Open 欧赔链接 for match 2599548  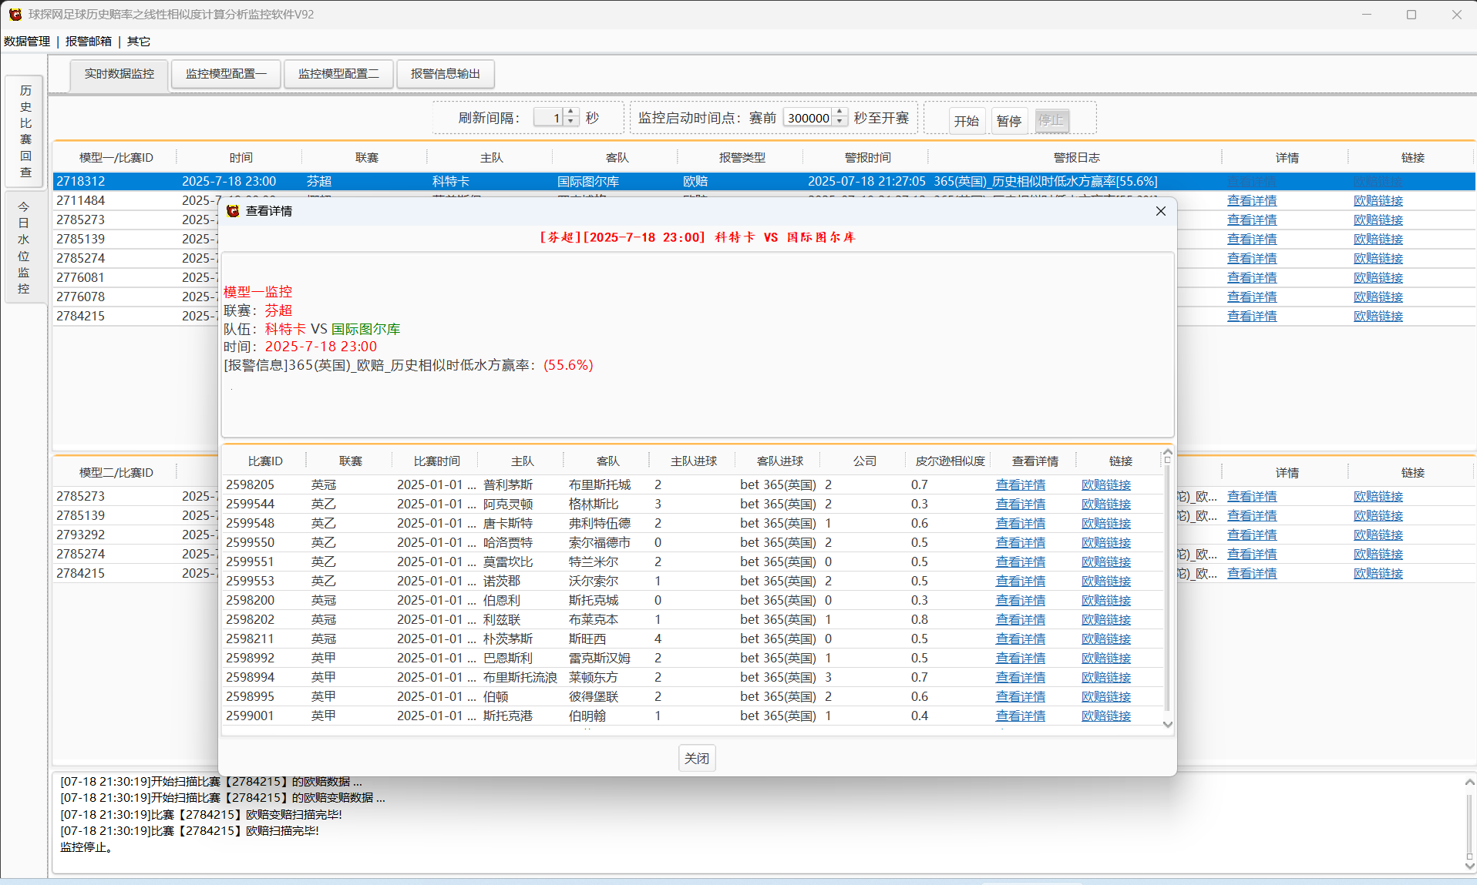[x=1106, y=524]
